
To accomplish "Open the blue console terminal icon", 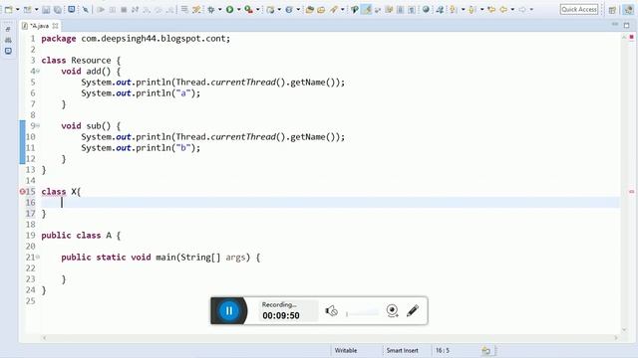I will tap(72, 9).
